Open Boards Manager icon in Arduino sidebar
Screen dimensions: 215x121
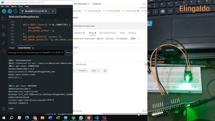[4, 26]
